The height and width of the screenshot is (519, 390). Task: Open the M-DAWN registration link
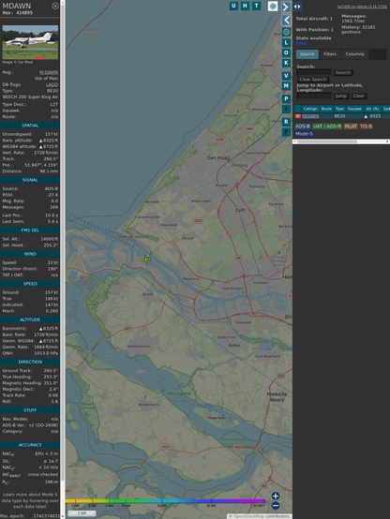coord(49,72)
